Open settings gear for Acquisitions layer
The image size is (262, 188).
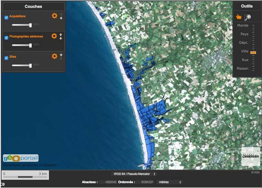(55, 16)
